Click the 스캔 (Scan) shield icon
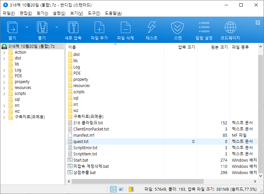This screenshot has height=194, width=264. (178, 27)
